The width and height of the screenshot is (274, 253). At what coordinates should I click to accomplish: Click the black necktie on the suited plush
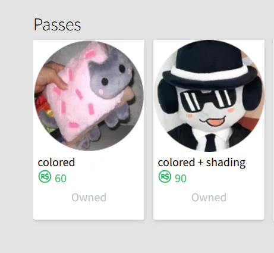(210, 143)
